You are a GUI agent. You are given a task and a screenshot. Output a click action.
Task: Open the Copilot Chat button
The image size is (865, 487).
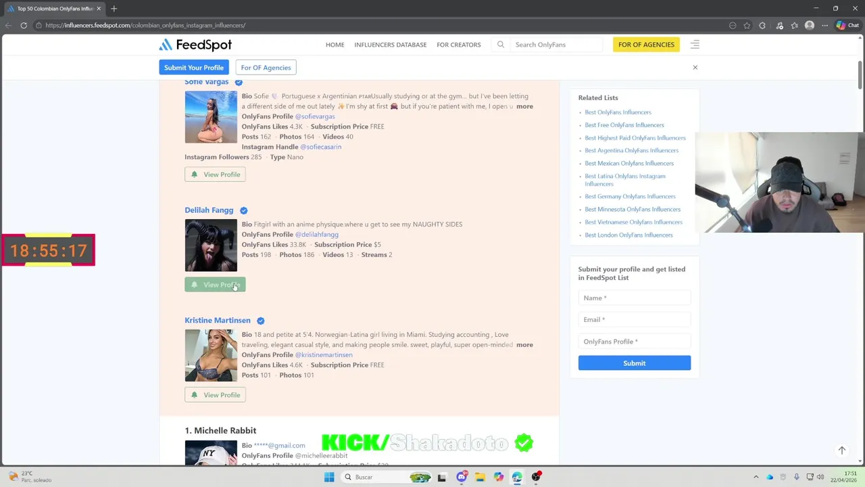(x=847, y=26)
